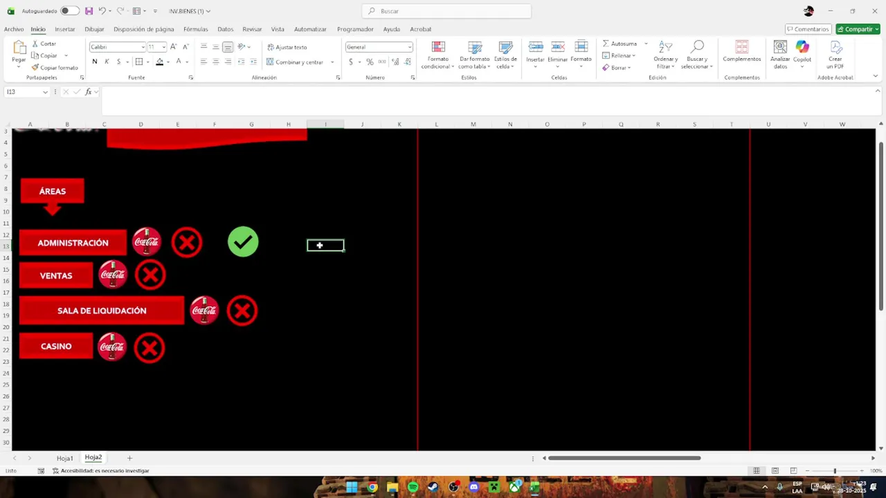This screenshot has height=498, width=886.
Task: Open the General number format dropdown
Action: click(x=410, y=47)
